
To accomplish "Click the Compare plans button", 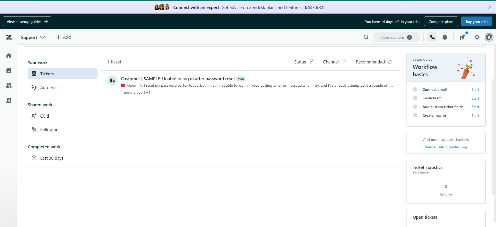I will [x=441, y=22].
